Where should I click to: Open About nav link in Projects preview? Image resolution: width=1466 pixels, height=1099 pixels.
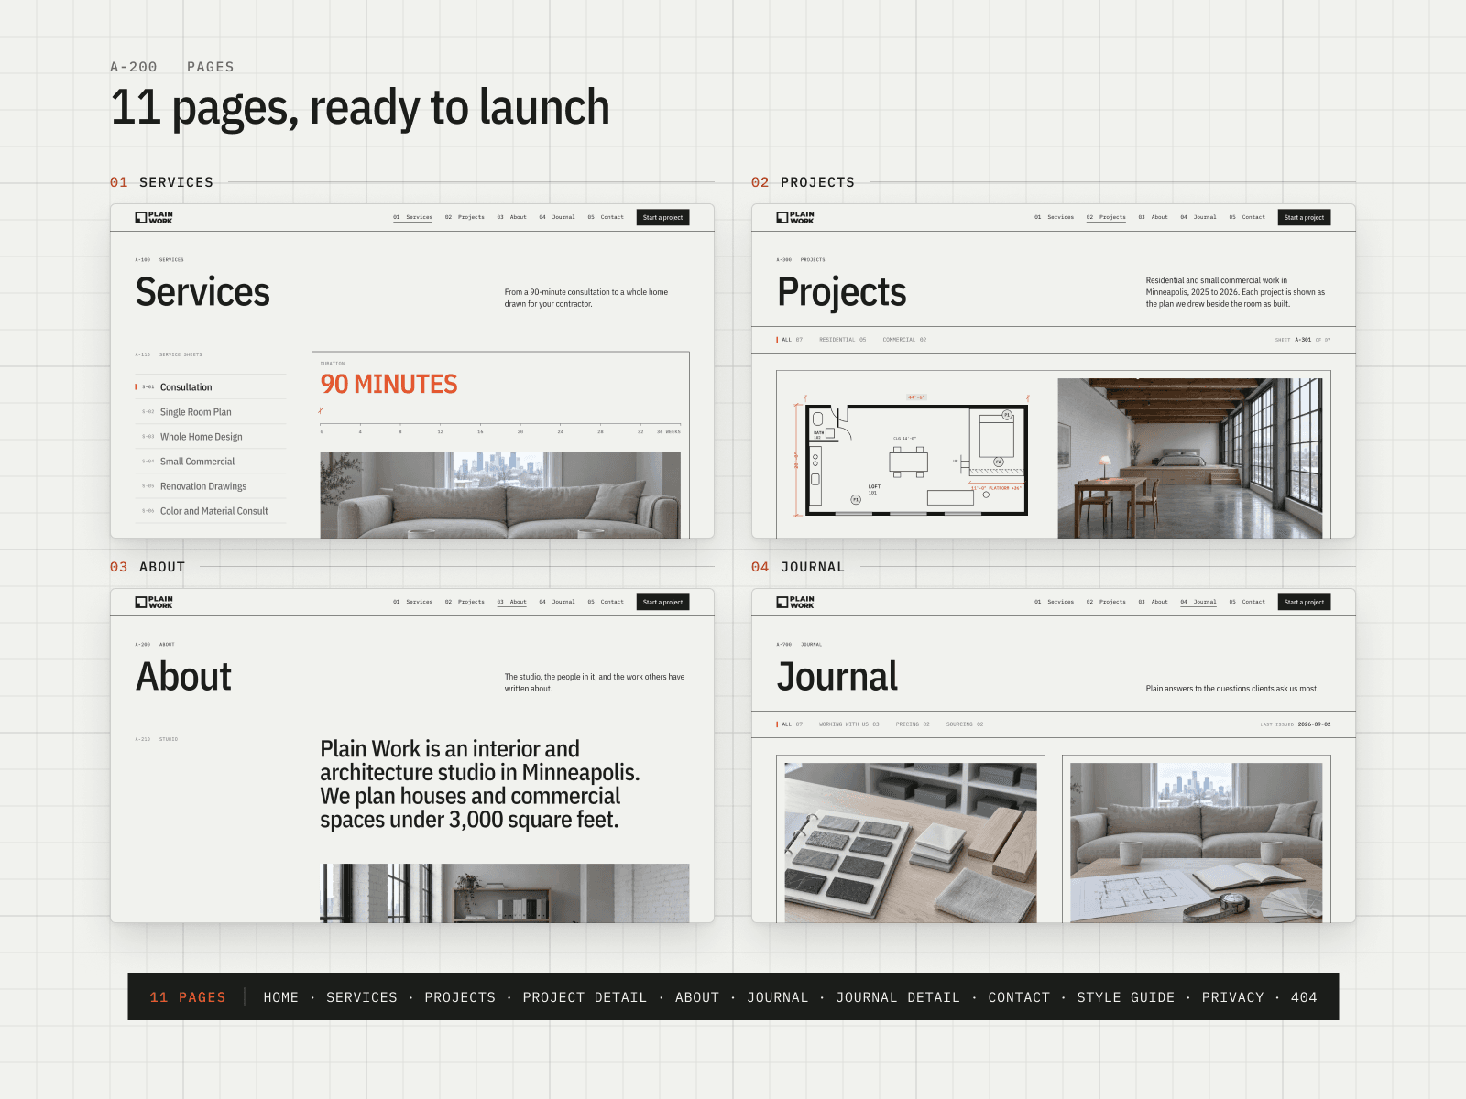[x=1154, y=217]
